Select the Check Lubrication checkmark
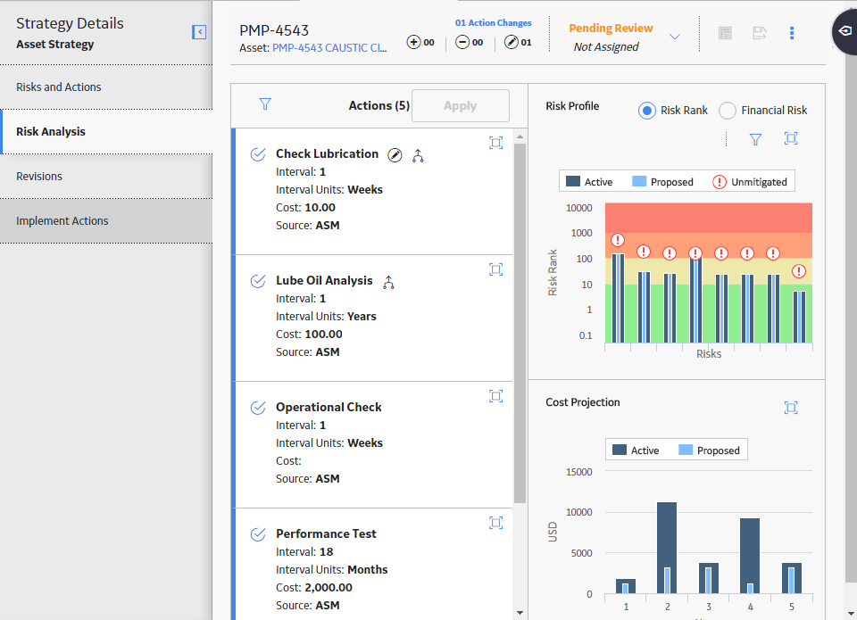Viewport: 857px width, 620px height. pyautogui.click(x=258, y=154)
